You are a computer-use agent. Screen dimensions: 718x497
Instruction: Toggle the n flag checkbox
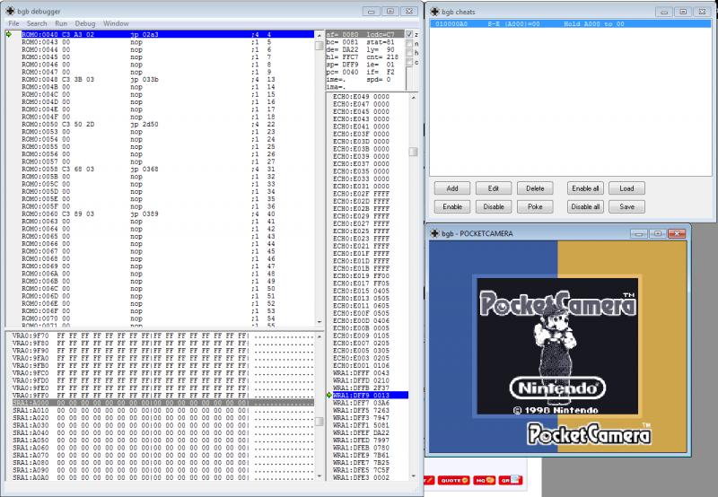pyautogui.click(x=409, y=43)
